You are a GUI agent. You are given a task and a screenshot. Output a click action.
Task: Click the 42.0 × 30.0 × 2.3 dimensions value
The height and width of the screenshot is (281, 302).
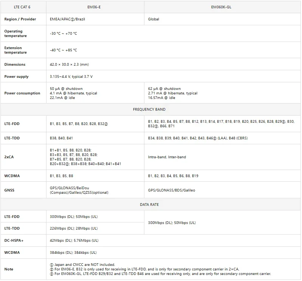pyautogui.click(x=69, y=65)
